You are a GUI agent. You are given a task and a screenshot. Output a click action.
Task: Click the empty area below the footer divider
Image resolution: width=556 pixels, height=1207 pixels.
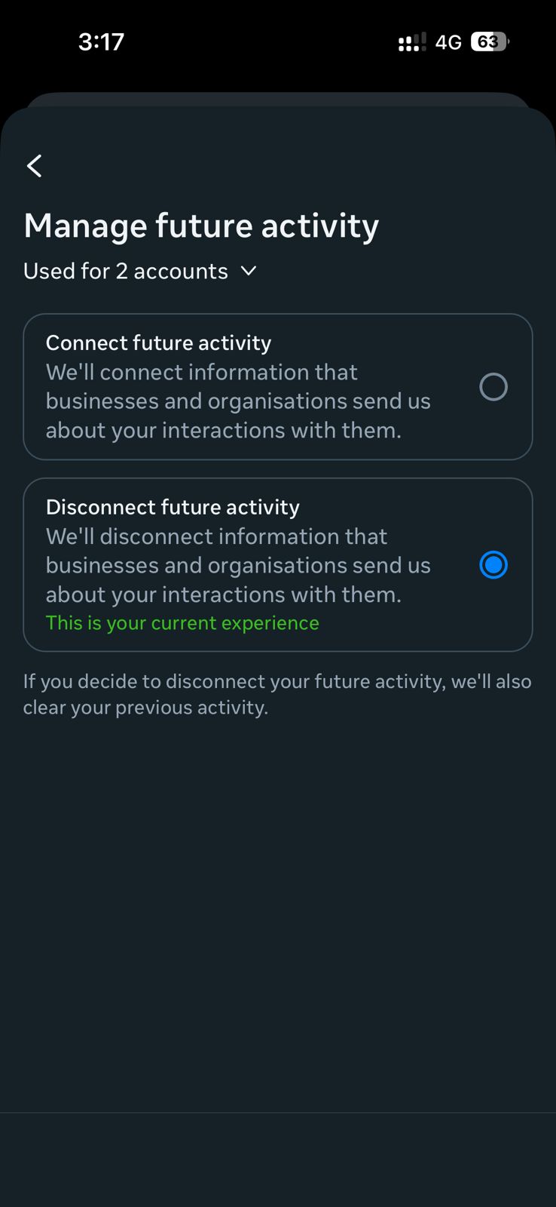tap(278, 1159)
